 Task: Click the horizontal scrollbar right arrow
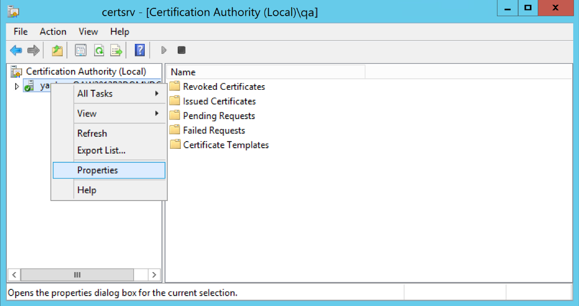click(x=154, y=275)
